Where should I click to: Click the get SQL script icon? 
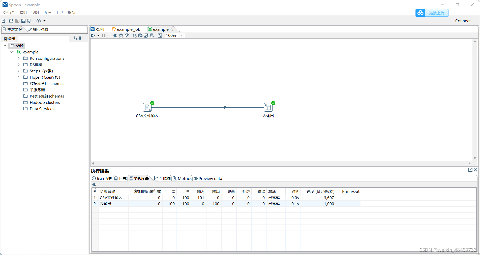click(x=146, y=36)
